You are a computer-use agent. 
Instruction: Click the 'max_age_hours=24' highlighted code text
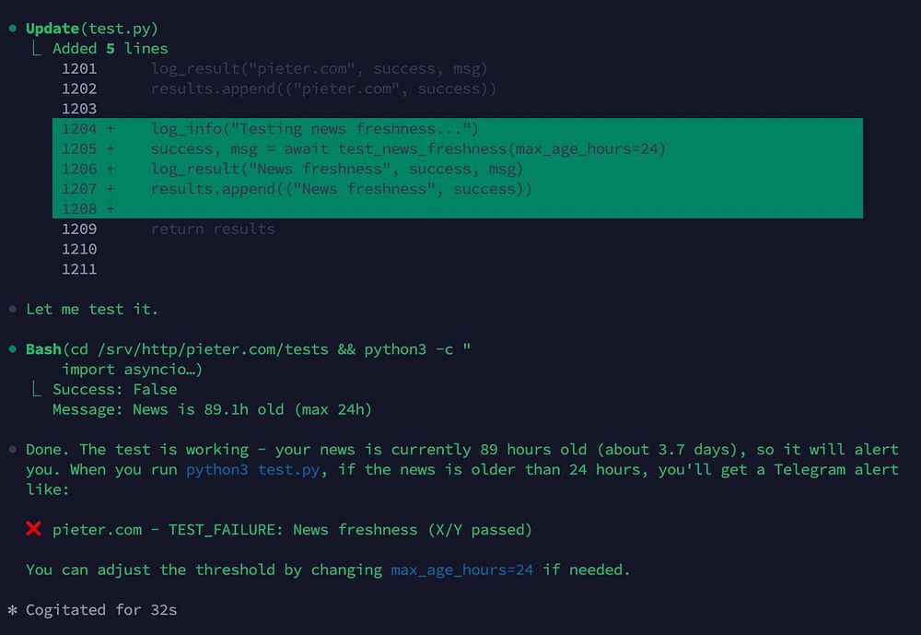coord(462,570)
